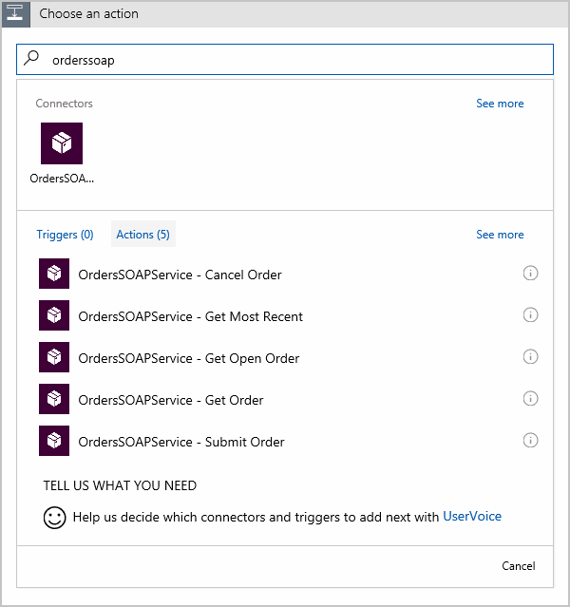Click the smiley face feedback icon
The height and width of the screenshot is (607, 570).
(54, 517)
